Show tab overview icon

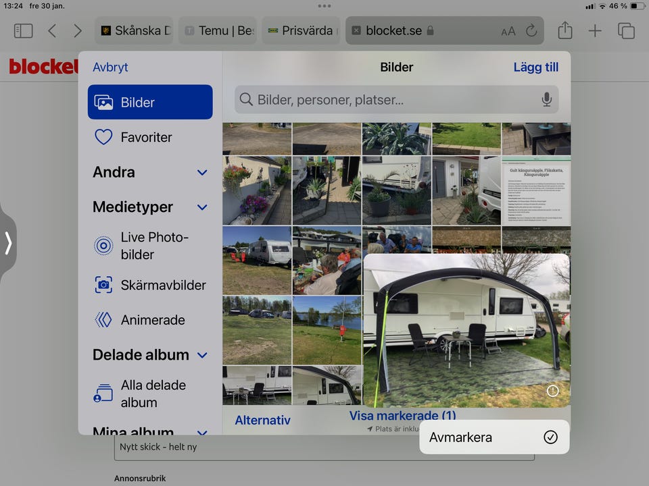pyautogui.click(x=626, y=30)
